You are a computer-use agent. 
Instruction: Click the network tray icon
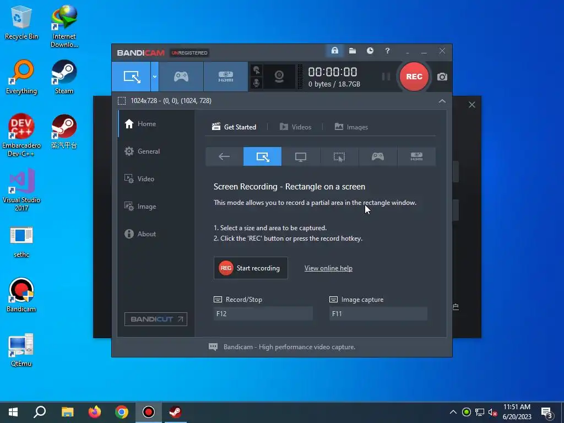click(480, 412)
